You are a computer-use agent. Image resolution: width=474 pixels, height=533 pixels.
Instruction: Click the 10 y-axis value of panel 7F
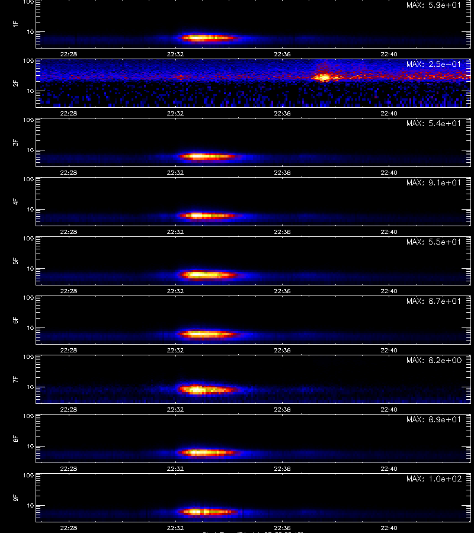tap(30, 387)
